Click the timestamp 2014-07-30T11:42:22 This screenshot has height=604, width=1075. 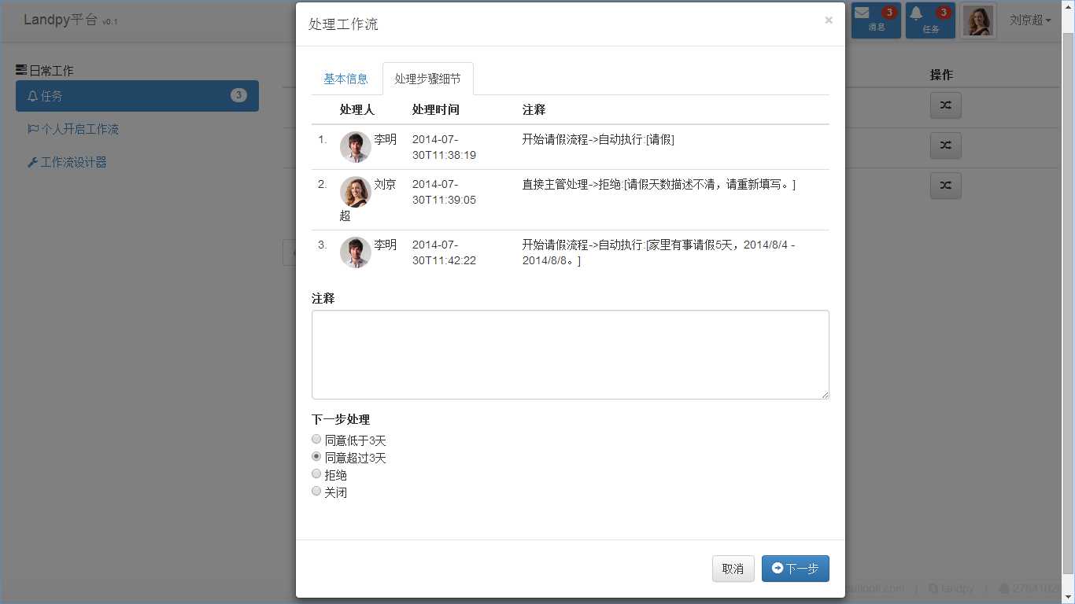pyautogui.click(x=444, y=252)
